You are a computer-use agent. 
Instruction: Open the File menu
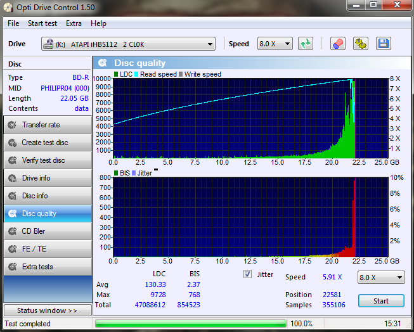click(x=13, y=23)
